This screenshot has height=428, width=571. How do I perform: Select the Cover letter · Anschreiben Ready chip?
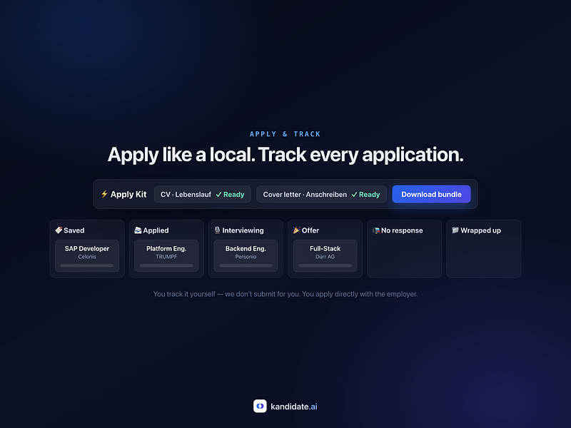[x=322, y=194]
